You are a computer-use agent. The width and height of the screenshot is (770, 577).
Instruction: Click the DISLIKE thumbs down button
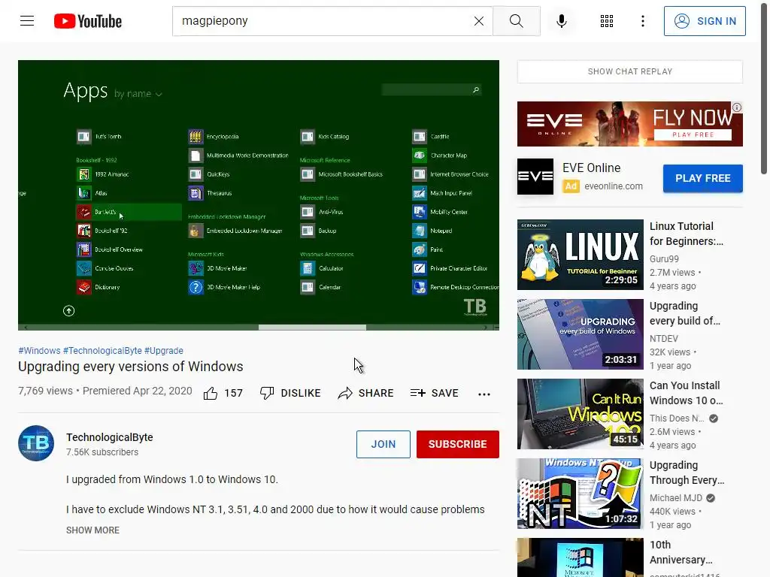coord(290,393)
